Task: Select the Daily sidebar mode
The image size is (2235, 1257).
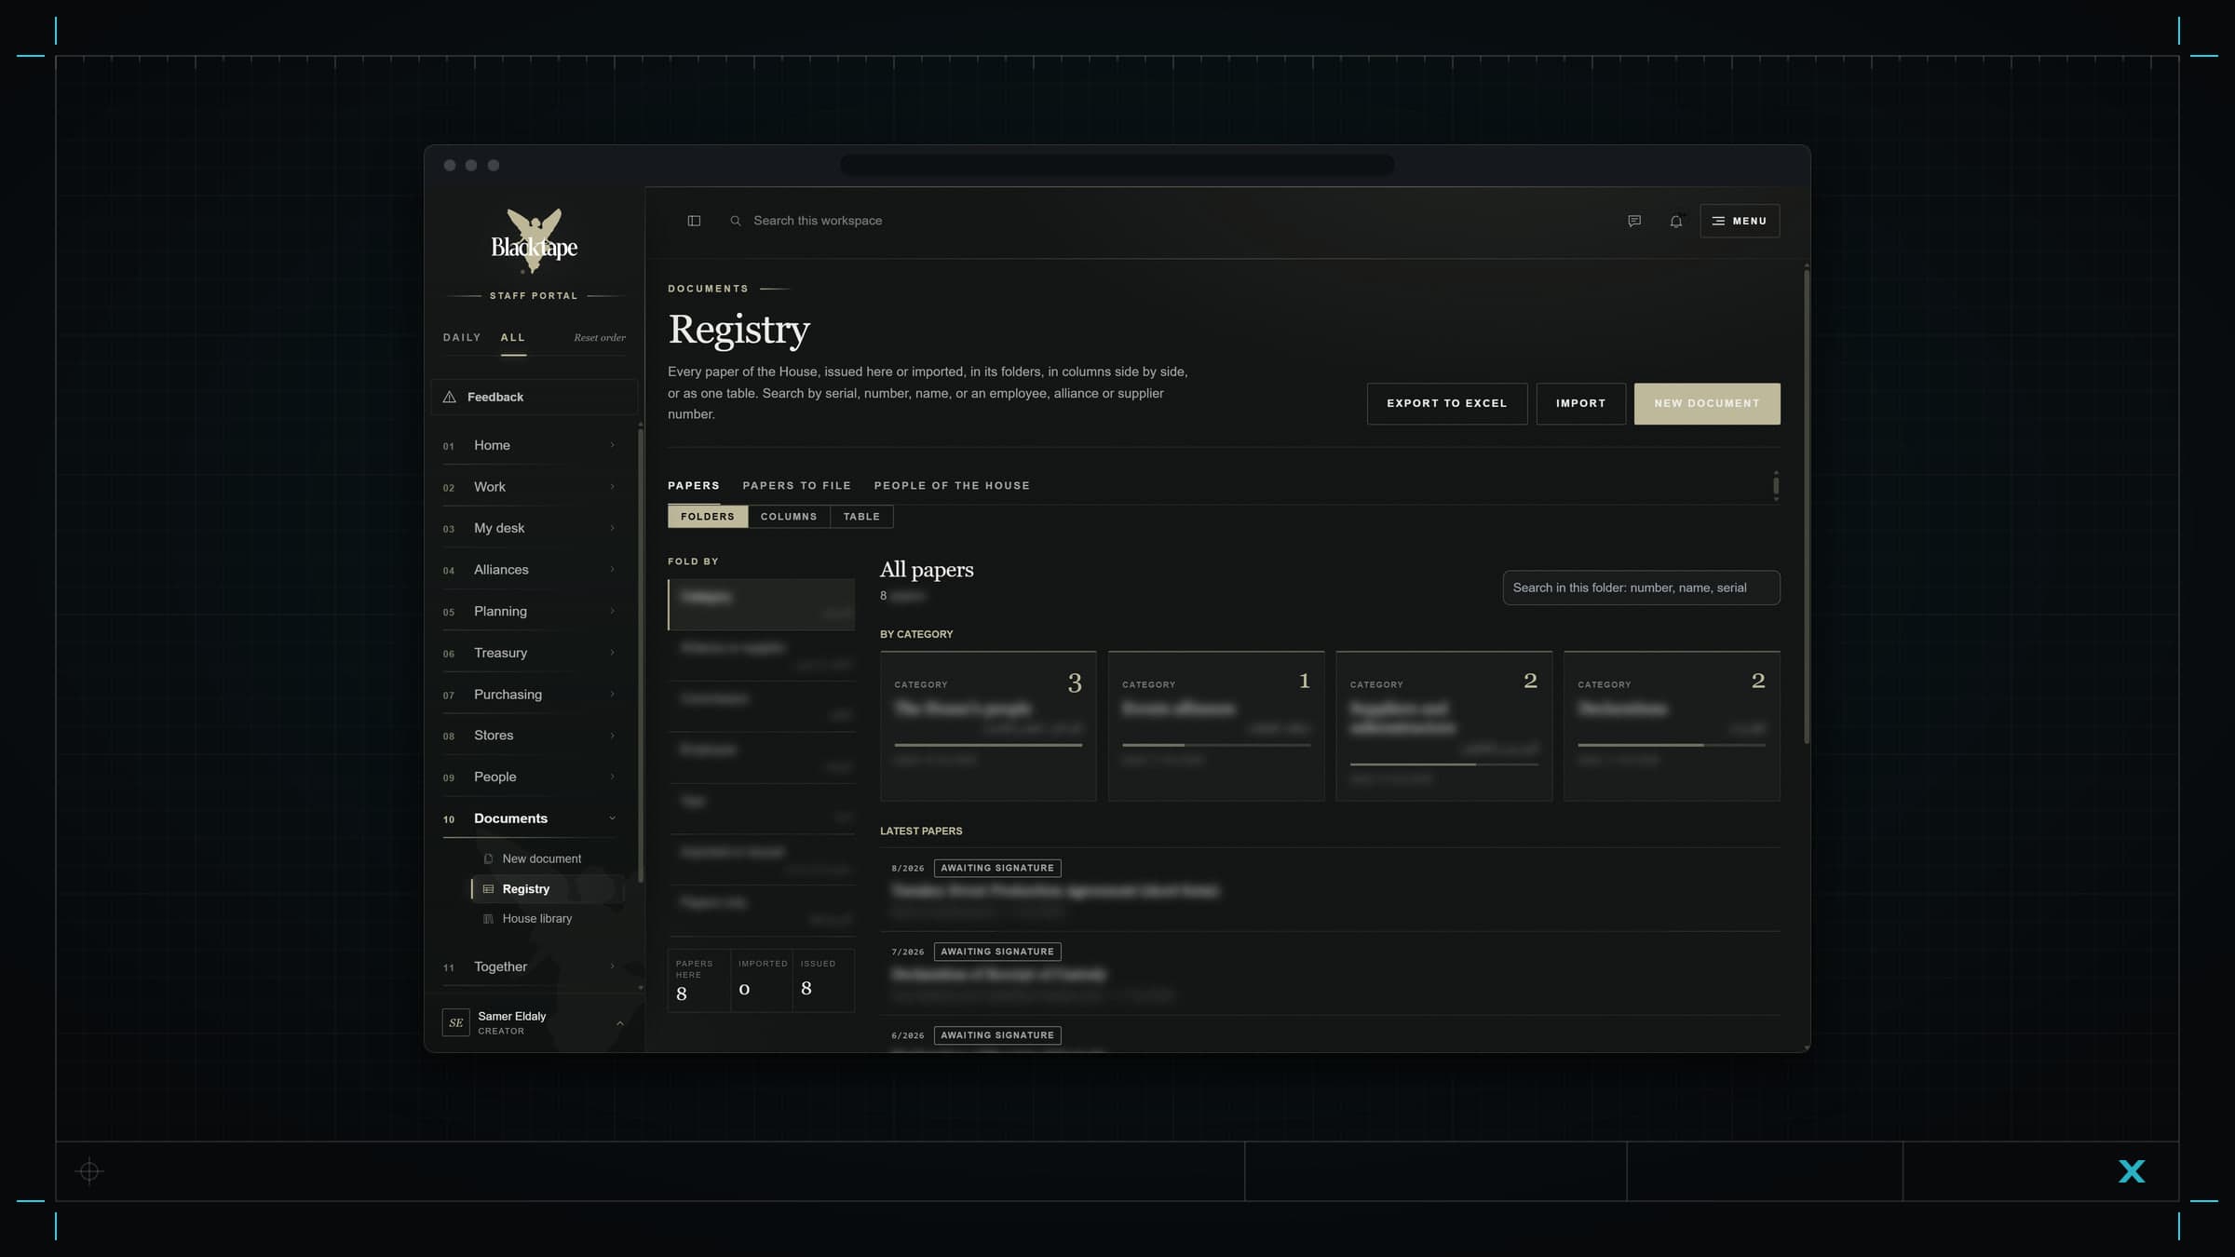Action: [462, 338]
